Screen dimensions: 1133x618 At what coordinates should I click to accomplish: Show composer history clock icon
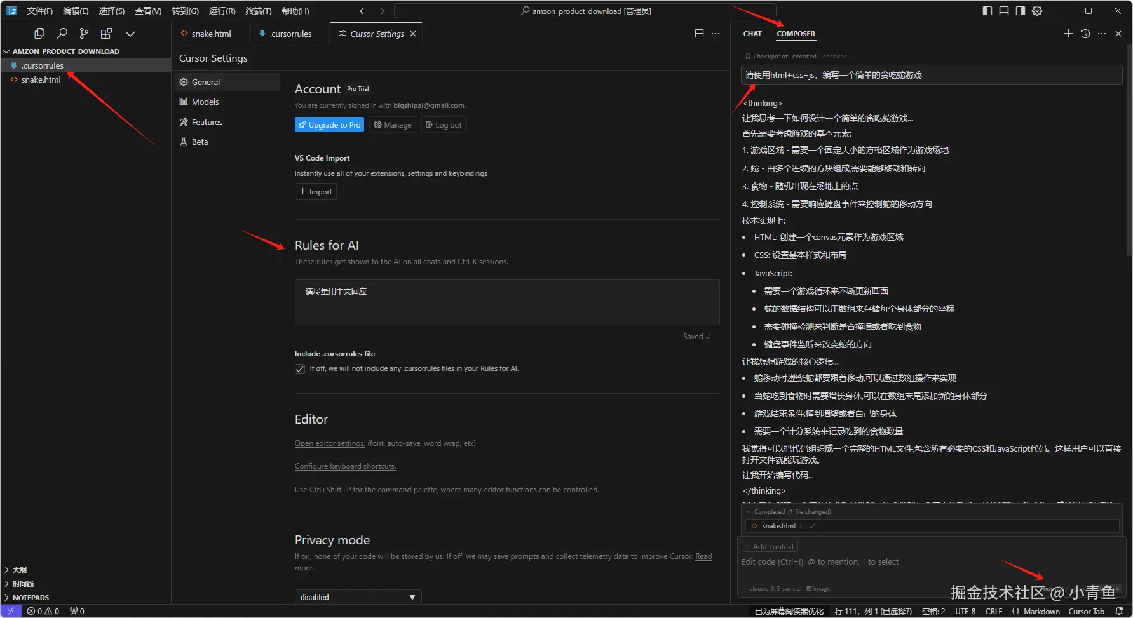(1085, 34)
